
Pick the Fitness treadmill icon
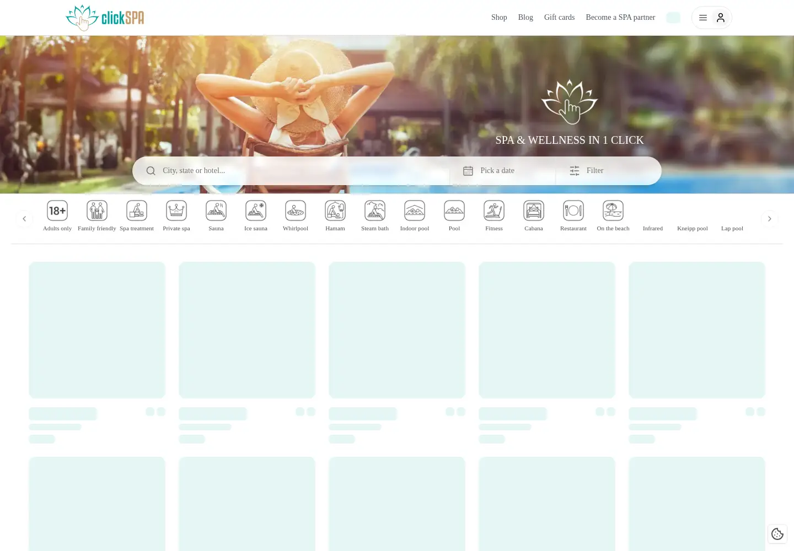click(x=494, y=210)
